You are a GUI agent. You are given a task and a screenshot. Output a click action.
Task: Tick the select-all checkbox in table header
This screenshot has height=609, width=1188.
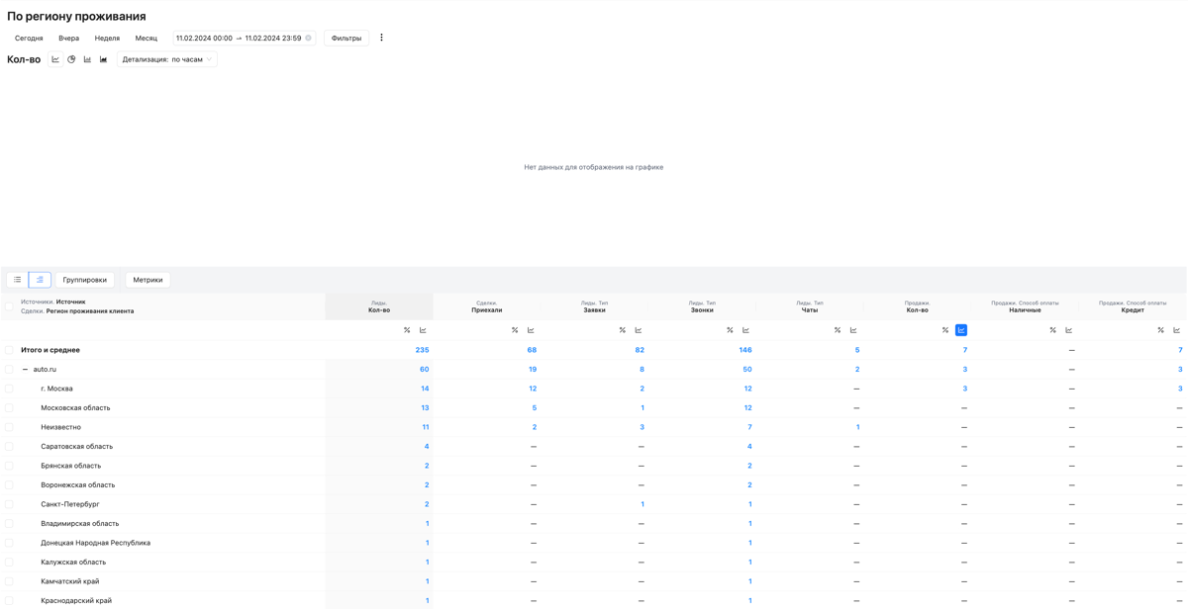(x=9, y=306)
